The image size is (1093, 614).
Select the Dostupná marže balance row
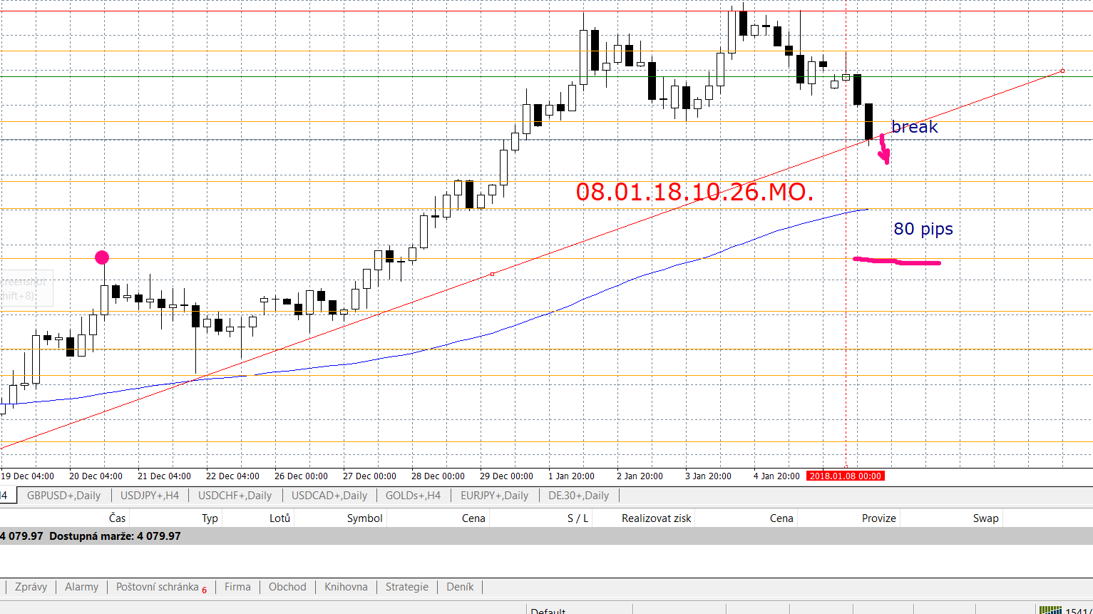tap(546, 536)
